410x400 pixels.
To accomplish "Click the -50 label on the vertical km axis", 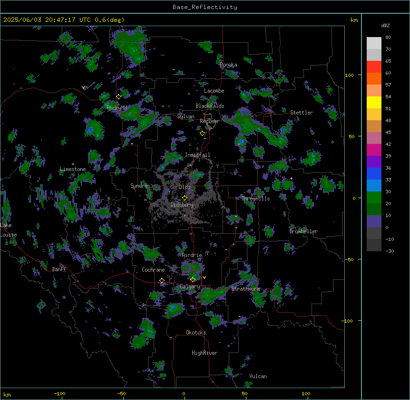I will pos(349,259).
